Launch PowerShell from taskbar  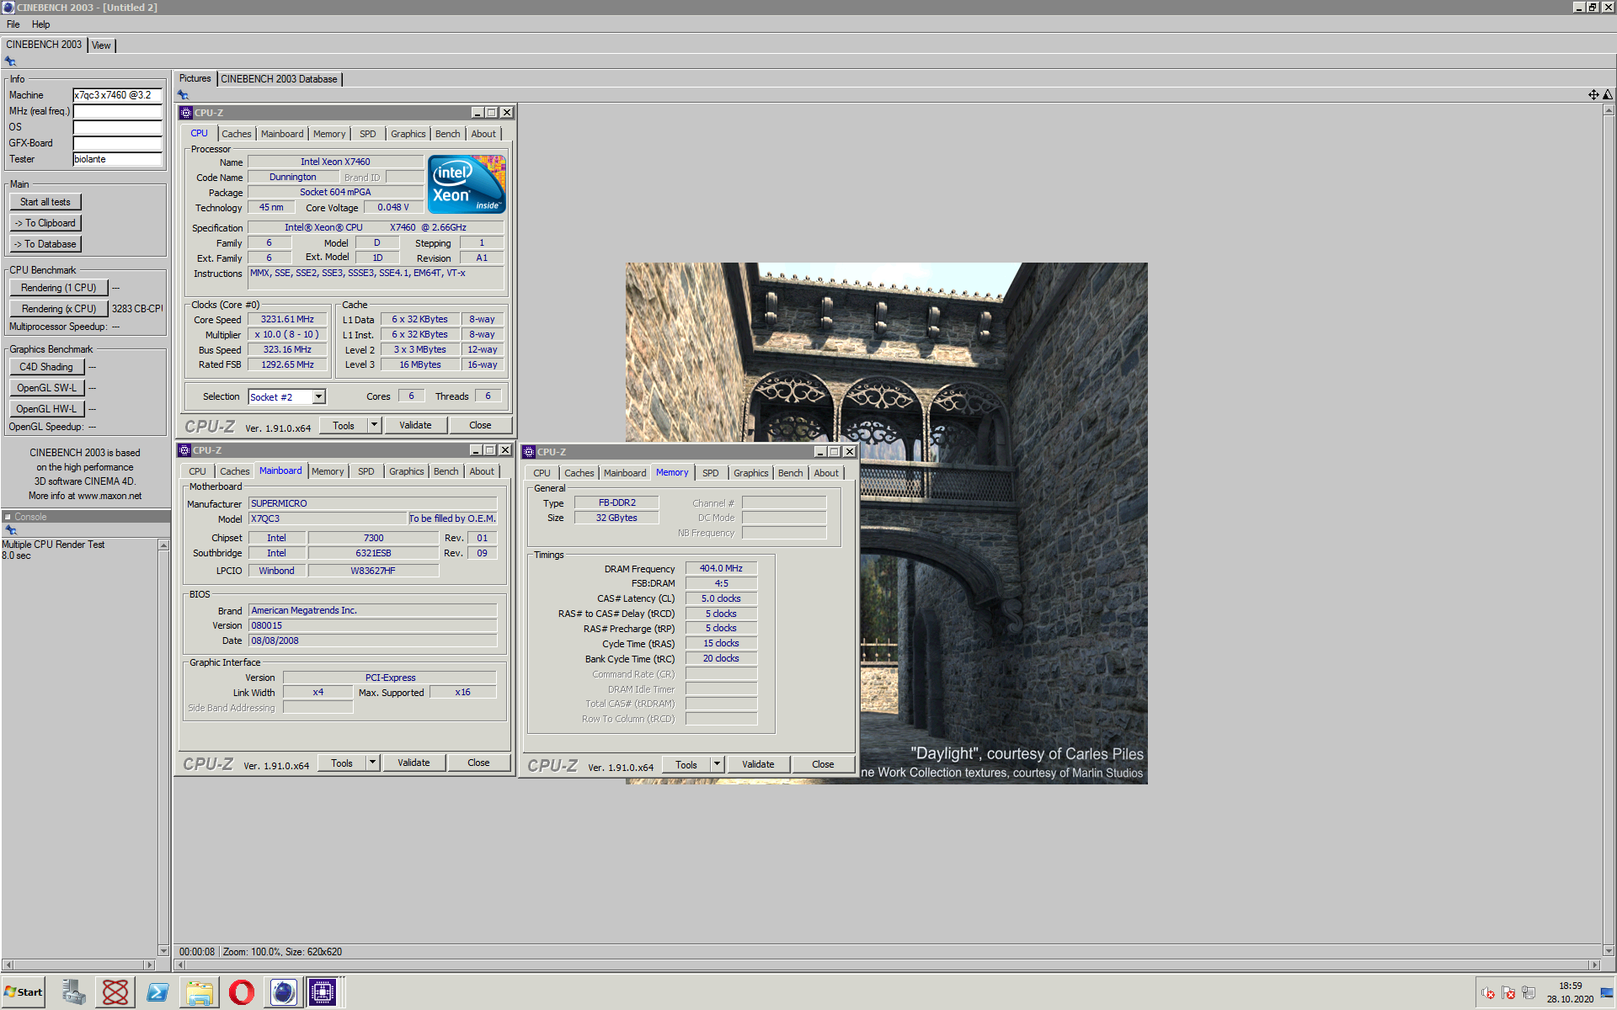click(157, 992)
